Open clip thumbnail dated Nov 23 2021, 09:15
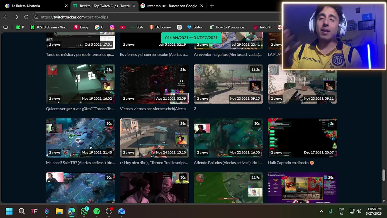Image resolution: width=387 pixels, height=218 pixels. pyautogui.click(x=228, y=84)
